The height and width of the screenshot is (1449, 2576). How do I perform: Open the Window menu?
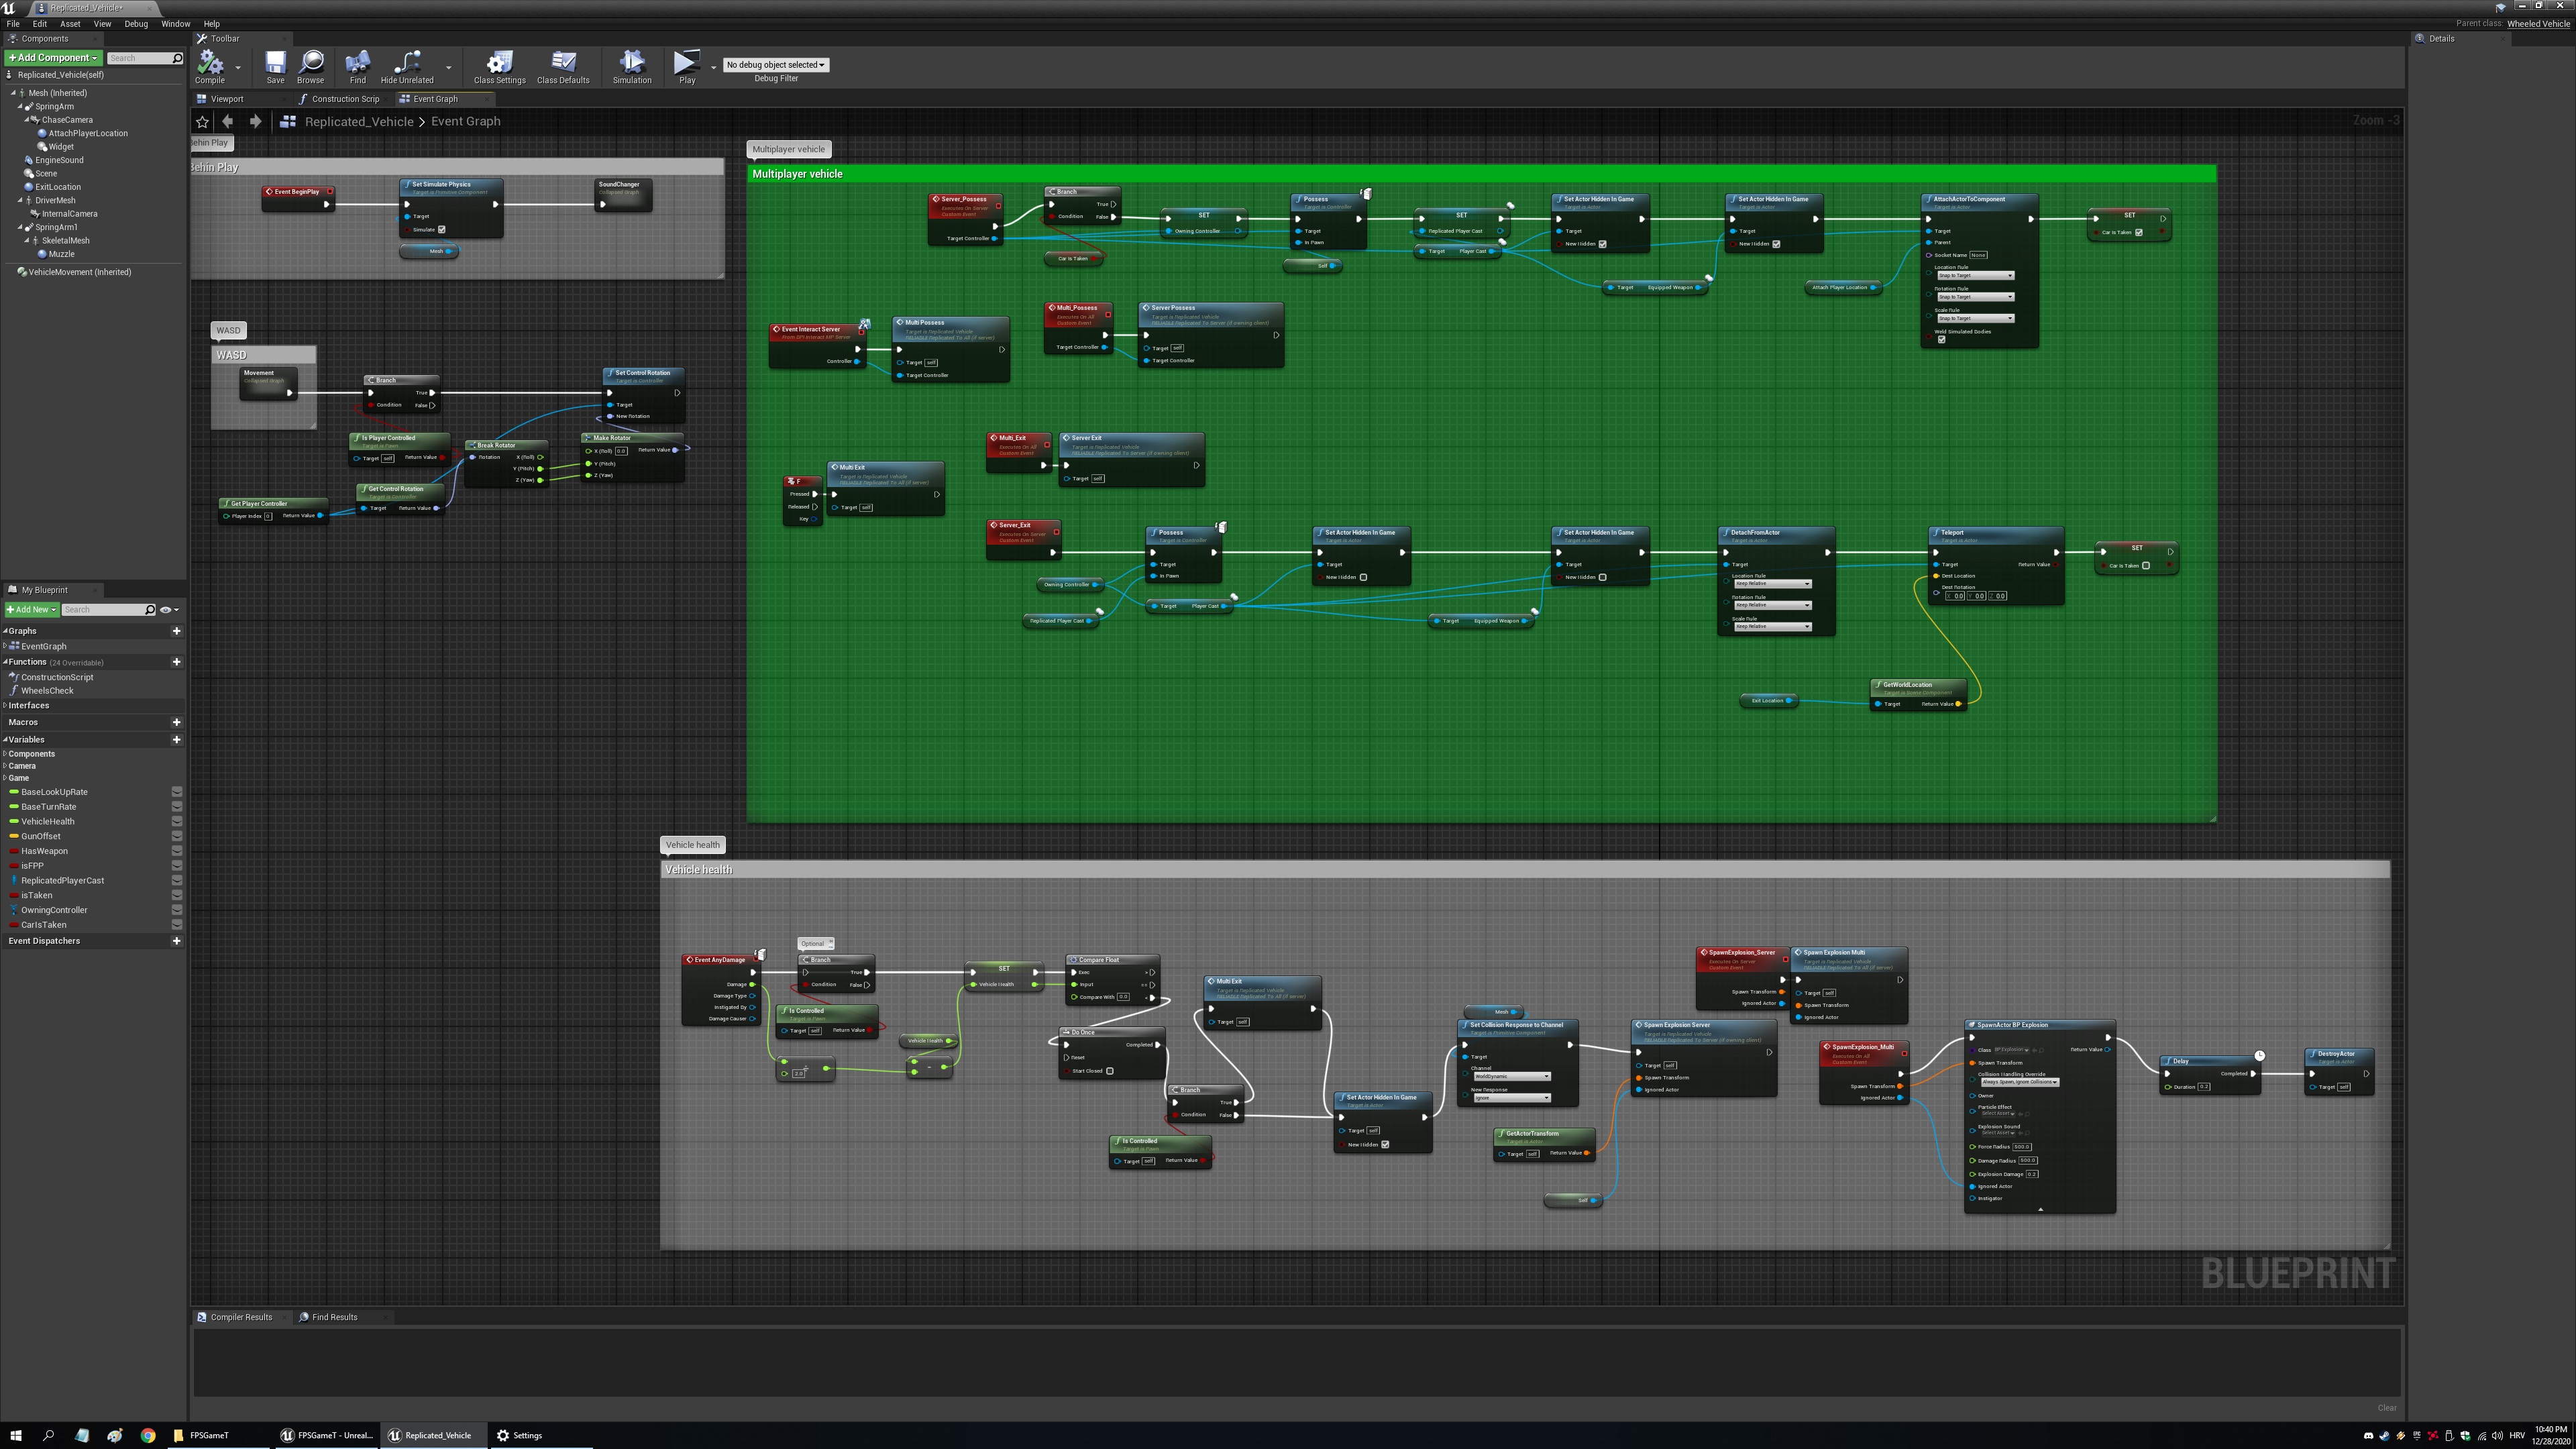click(x=175, y=24)
